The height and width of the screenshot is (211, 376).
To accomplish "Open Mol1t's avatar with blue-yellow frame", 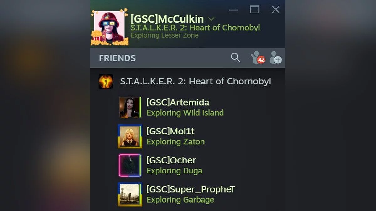I will click(130, 136).
